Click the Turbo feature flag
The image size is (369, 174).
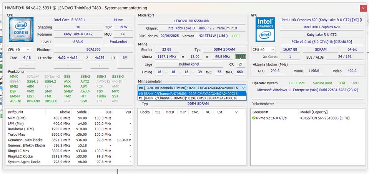point(101,96)
